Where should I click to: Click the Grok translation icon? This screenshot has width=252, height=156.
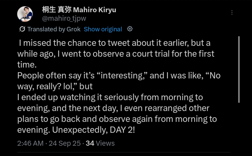click(x=22, y=29)
